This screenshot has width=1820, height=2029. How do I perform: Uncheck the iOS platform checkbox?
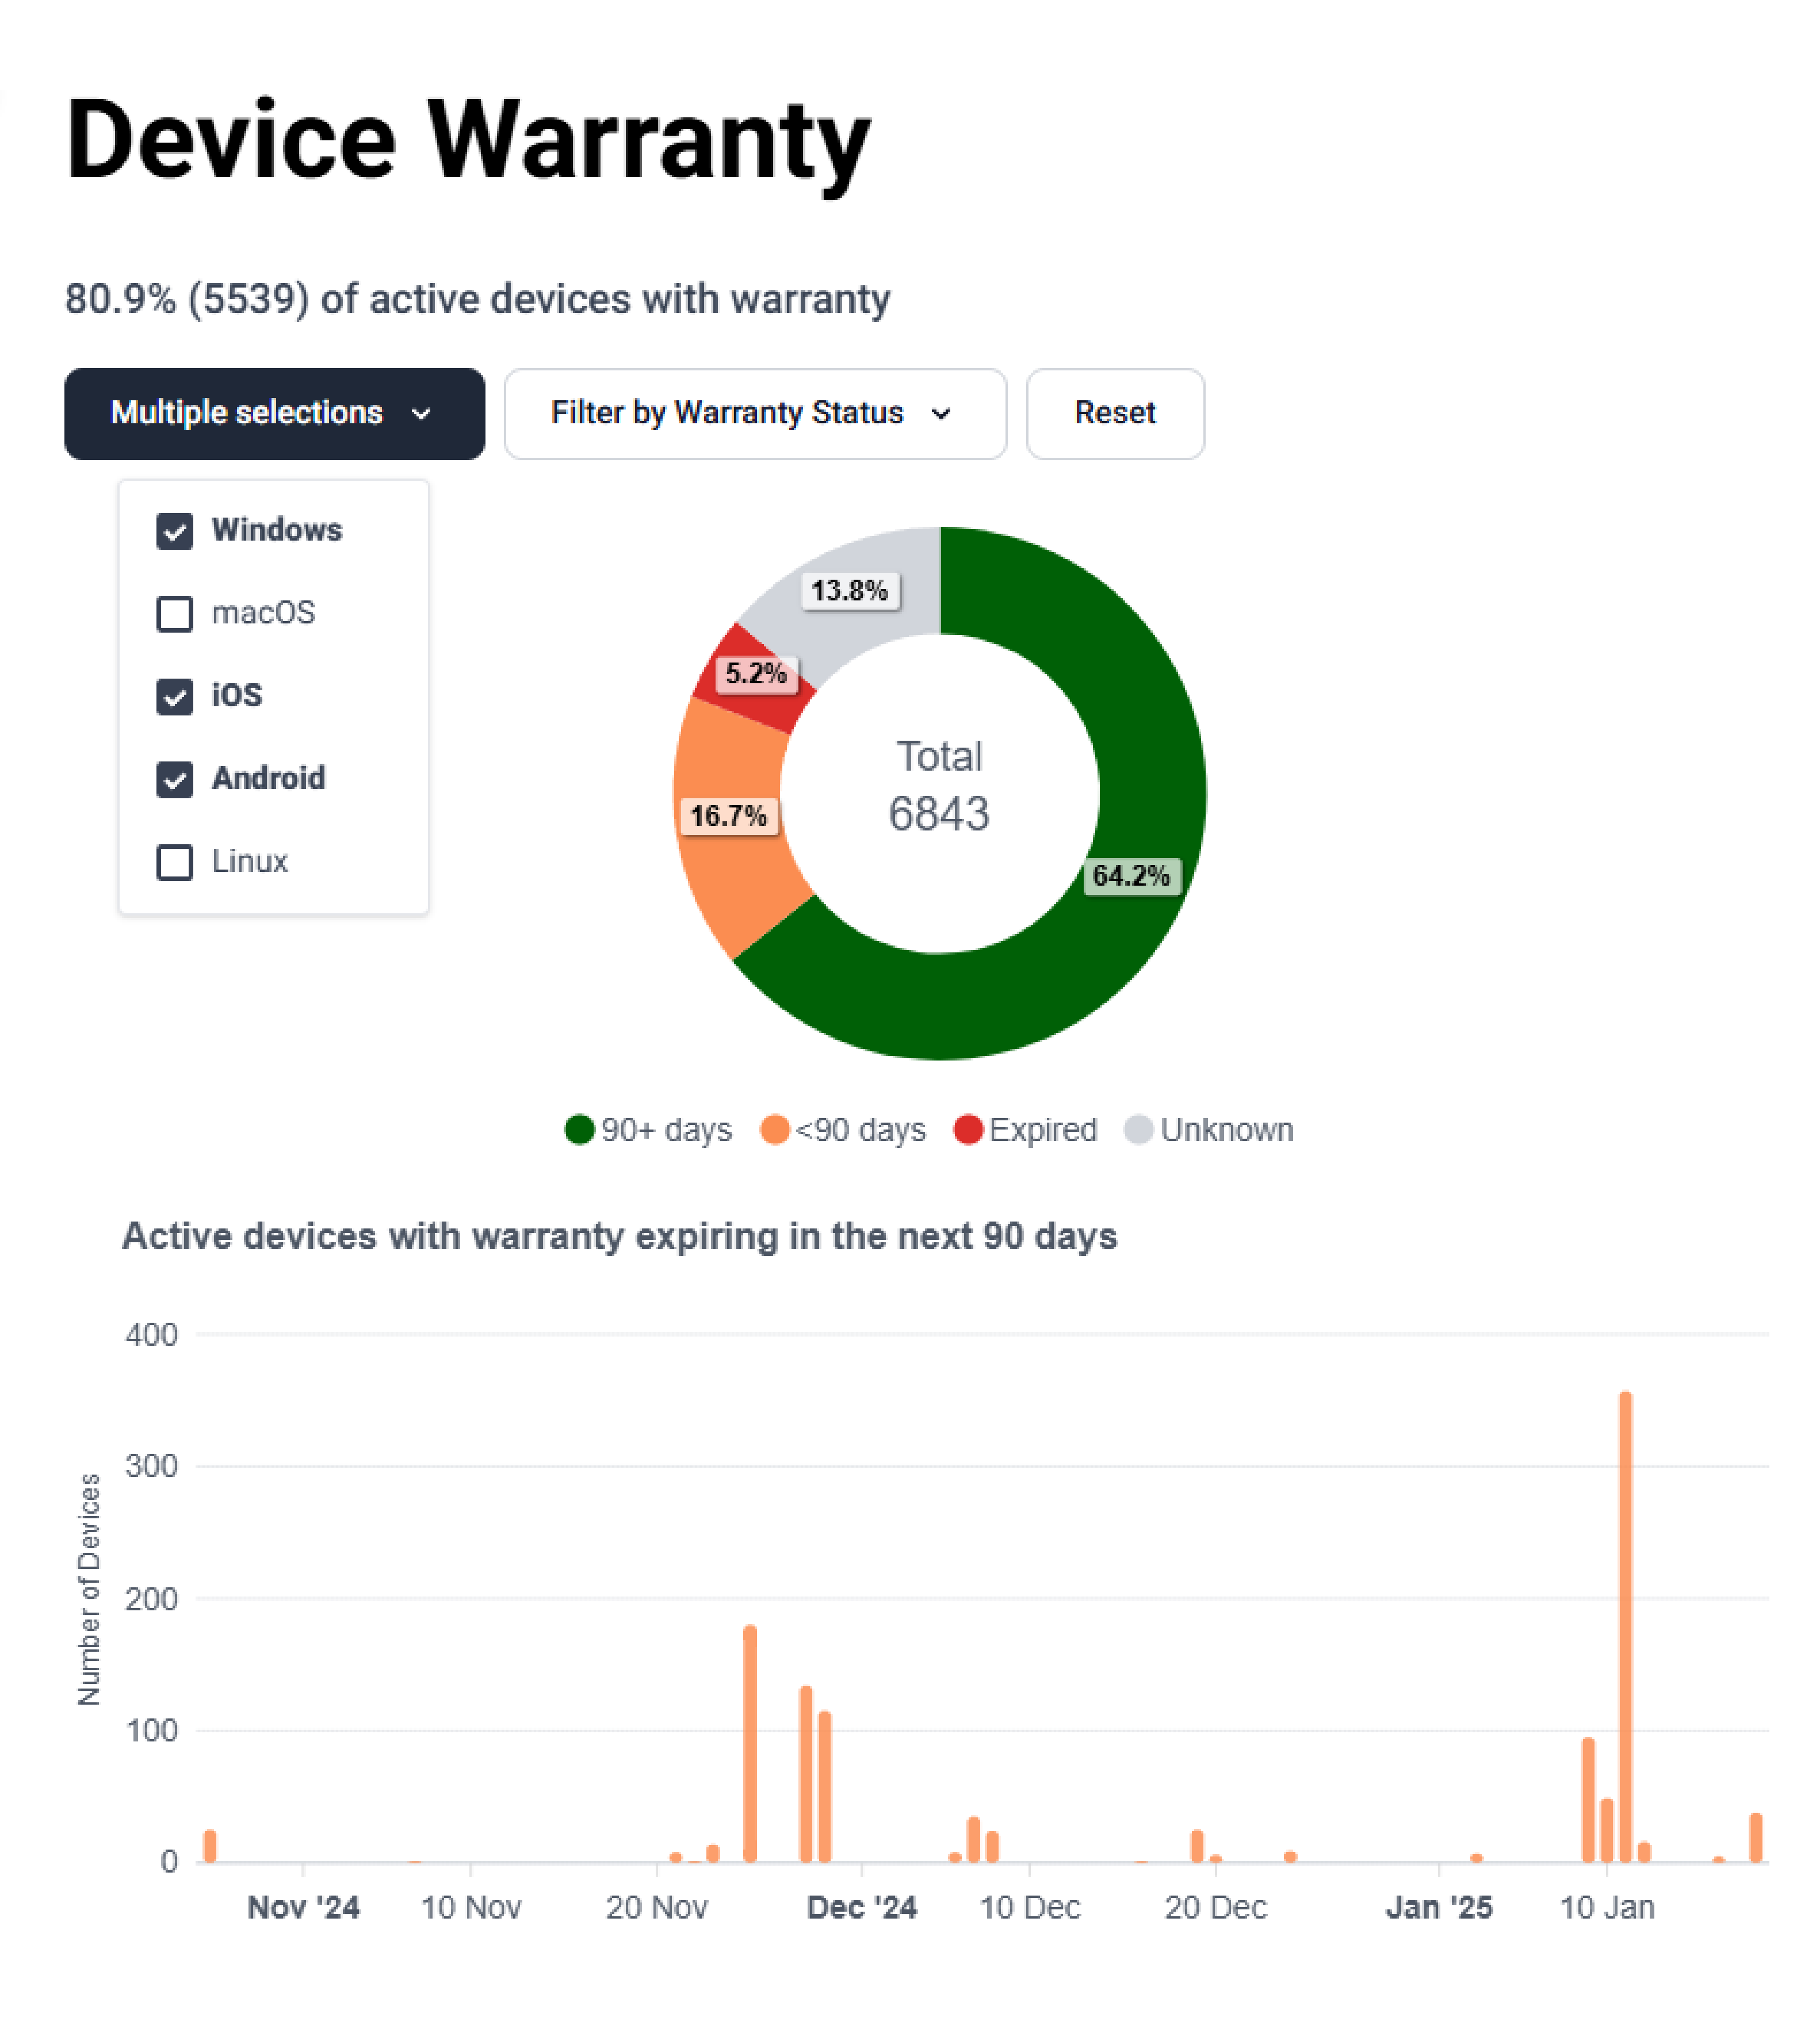175,696
